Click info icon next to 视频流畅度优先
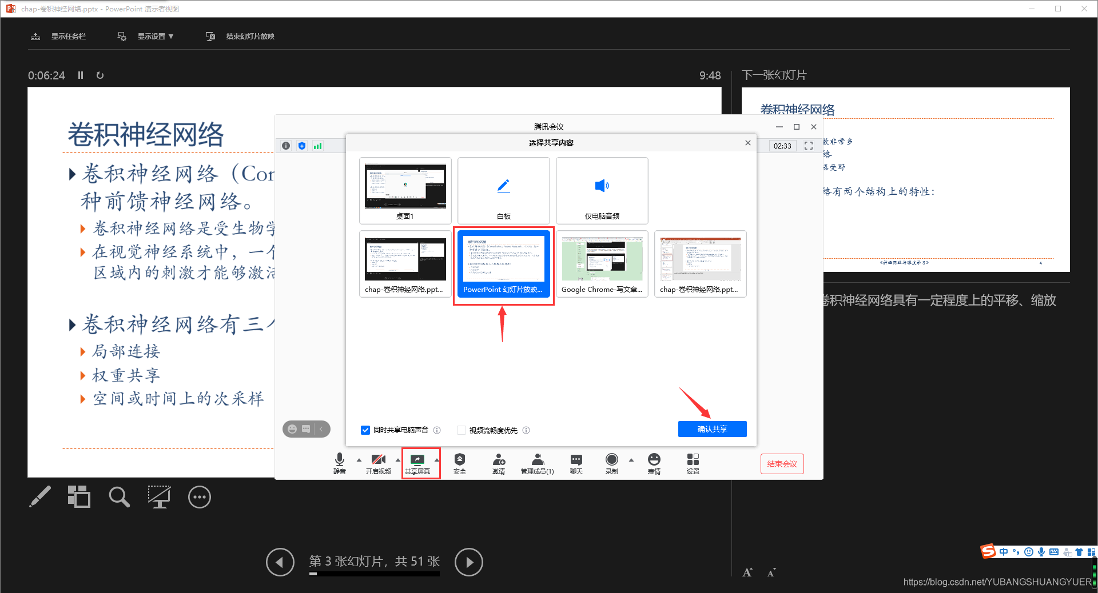1098x593 pixels. [526, 430]
